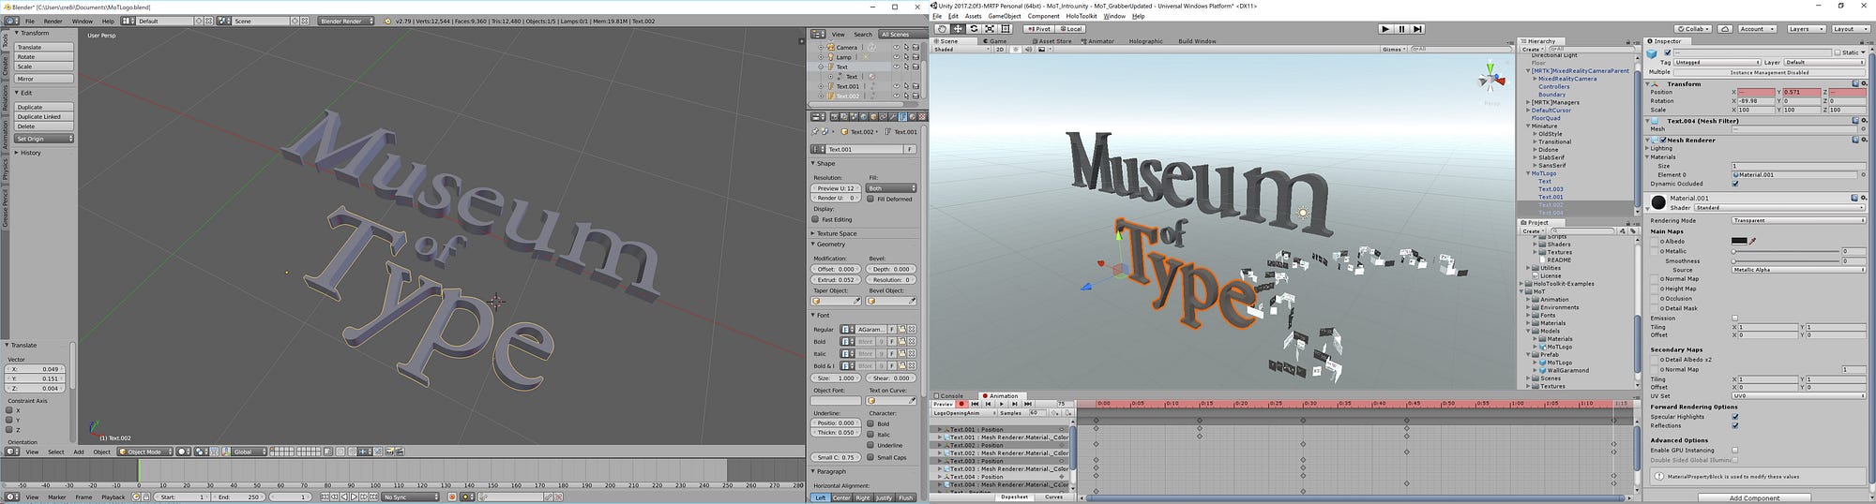Select the Rotate tool in Unity toolbar
The image size is (1876, 504).
pos(974,29)
